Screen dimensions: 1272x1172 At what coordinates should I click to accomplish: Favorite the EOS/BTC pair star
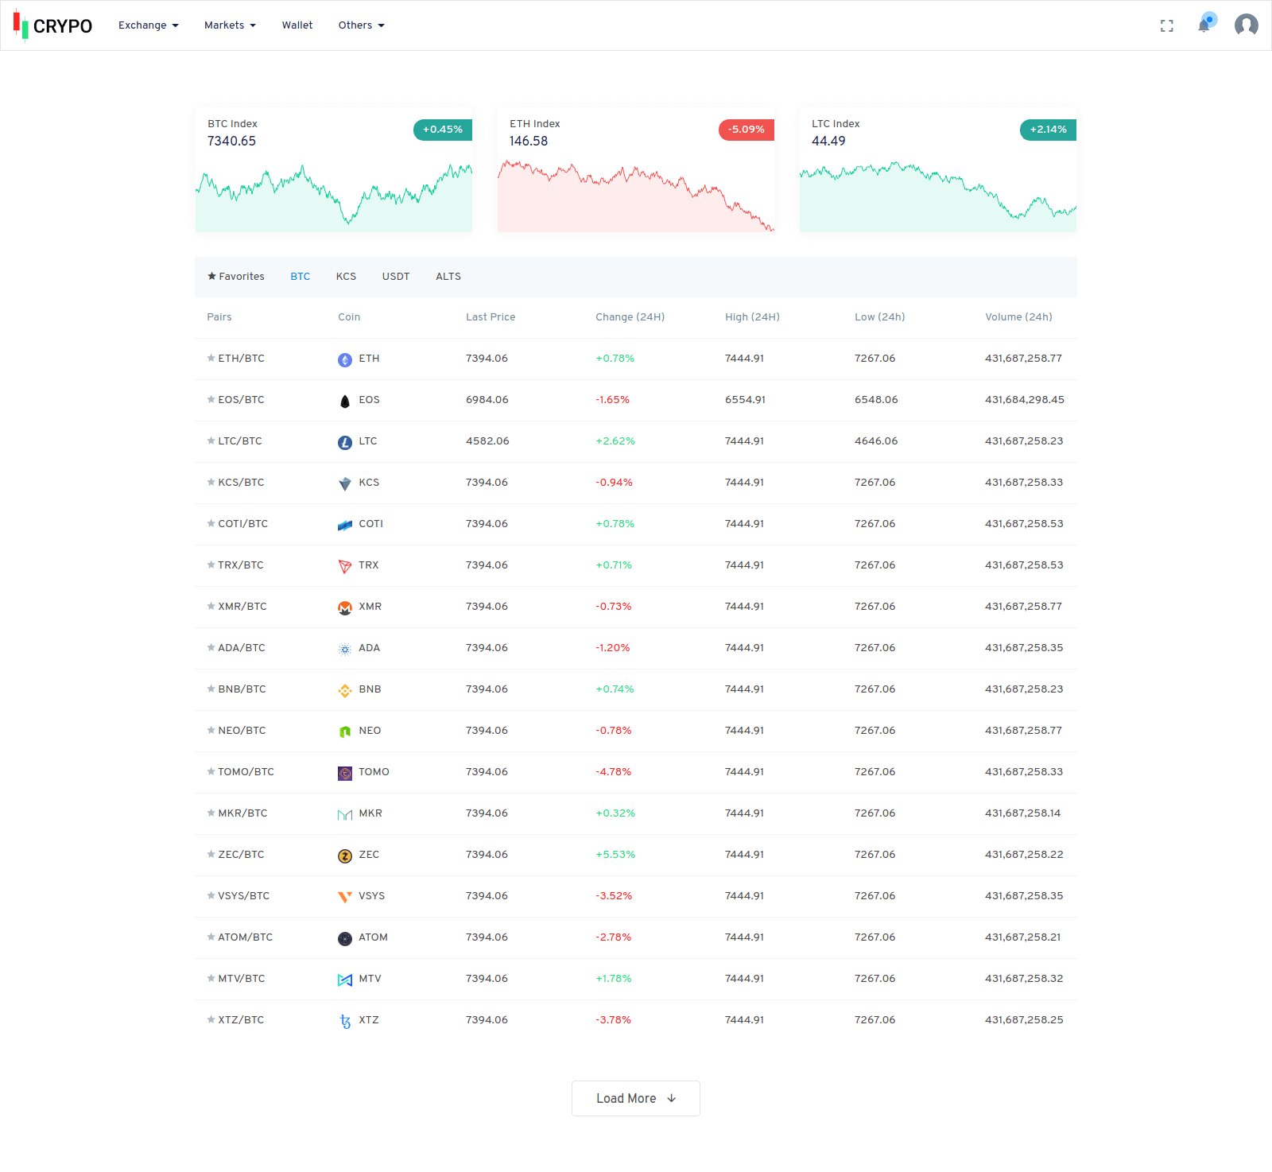click(211, 399)
